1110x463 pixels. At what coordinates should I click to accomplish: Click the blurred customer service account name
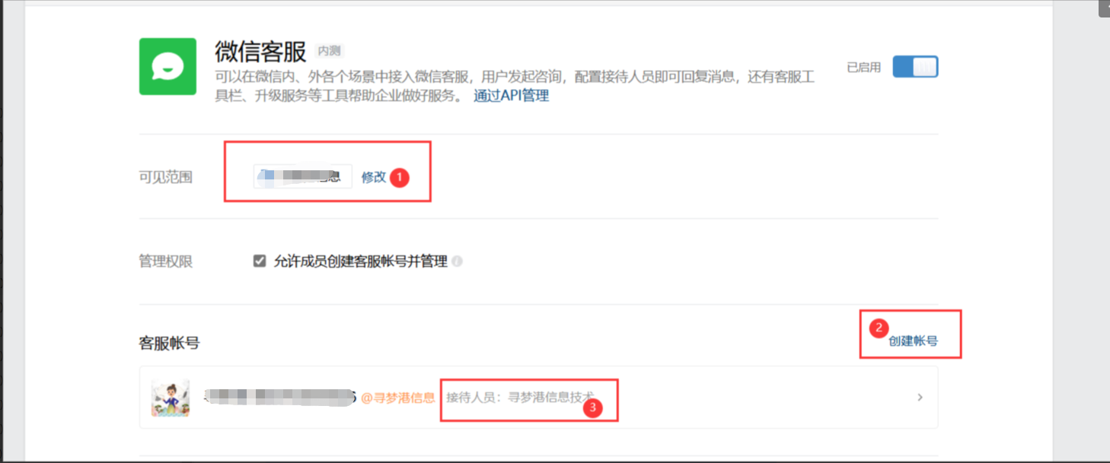point(280,398)
